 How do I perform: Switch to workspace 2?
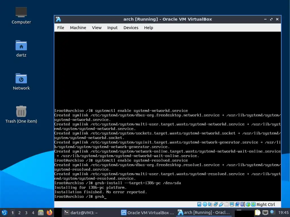(20, 213)
